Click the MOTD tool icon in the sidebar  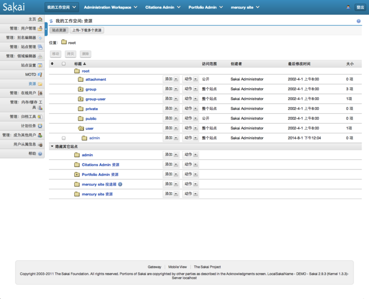click(x=40, y=75)
